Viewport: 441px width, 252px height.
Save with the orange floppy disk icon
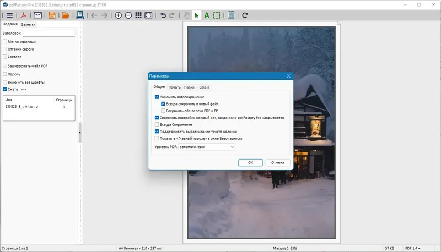52,15
